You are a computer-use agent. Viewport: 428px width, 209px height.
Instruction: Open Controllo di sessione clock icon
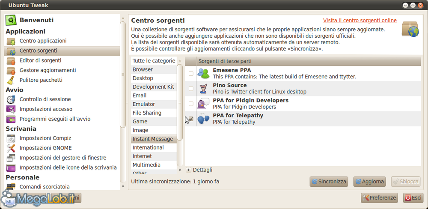pos(11,99)
